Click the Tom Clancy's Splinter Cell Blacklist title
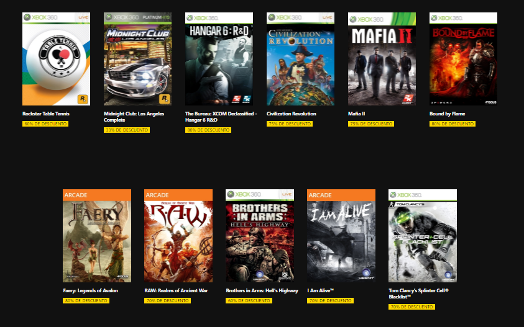The height and width of the screenshot is (327, 524). click(418, 293)
